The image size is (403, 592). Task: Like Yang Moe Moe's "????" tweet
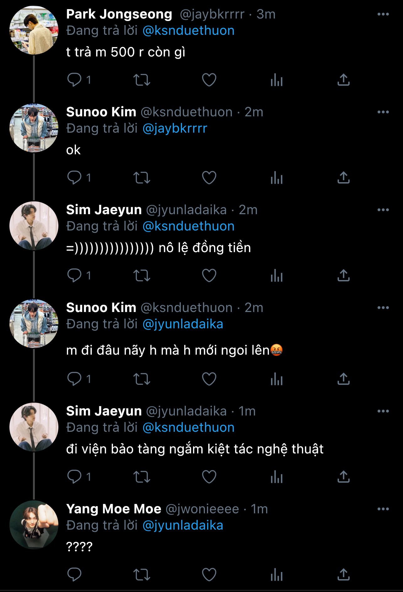point(209,575)
